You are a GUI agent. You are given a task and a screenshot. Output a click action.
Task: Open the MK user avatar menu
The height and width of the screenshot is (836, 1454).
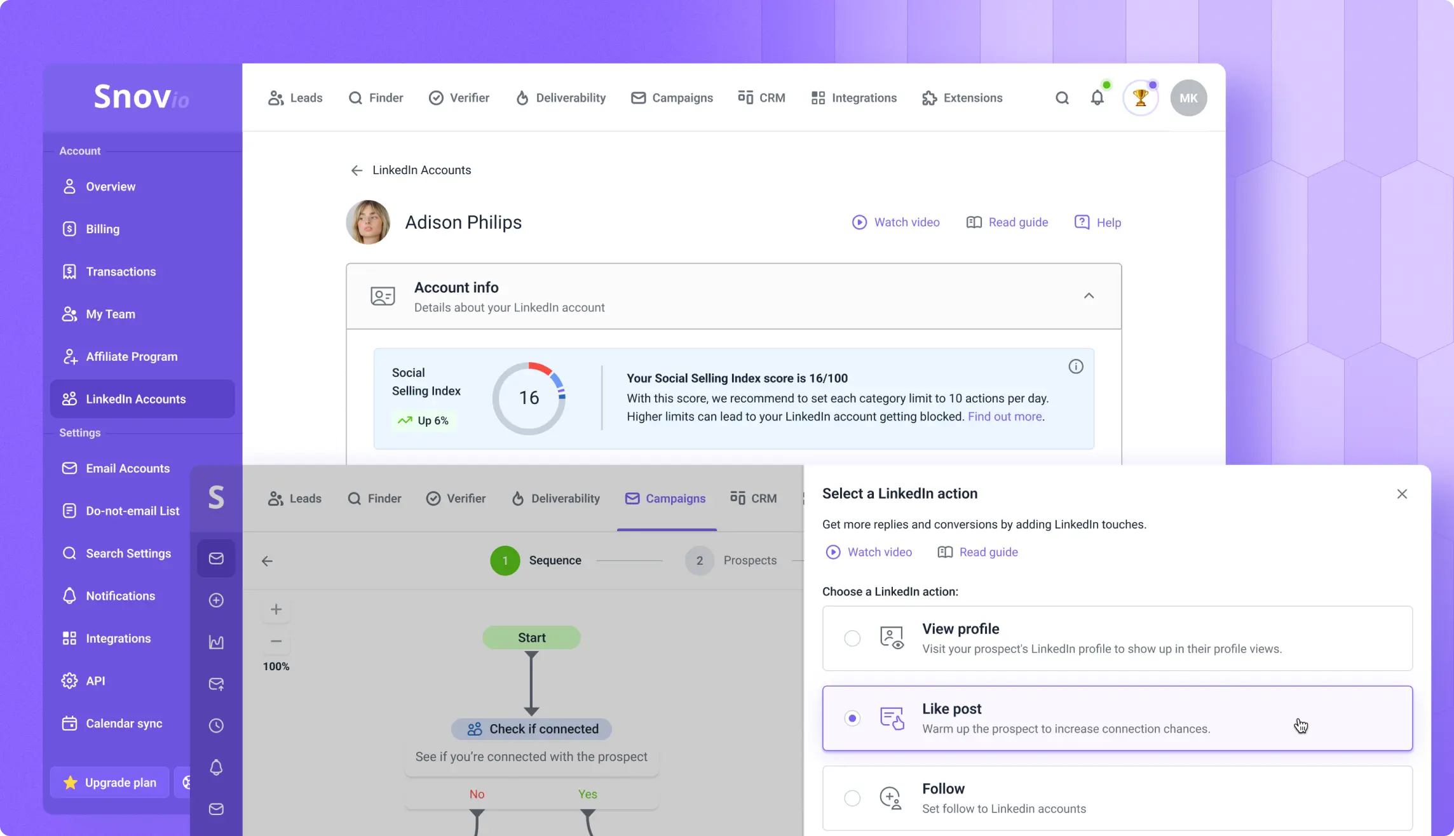click(1188, 98)
